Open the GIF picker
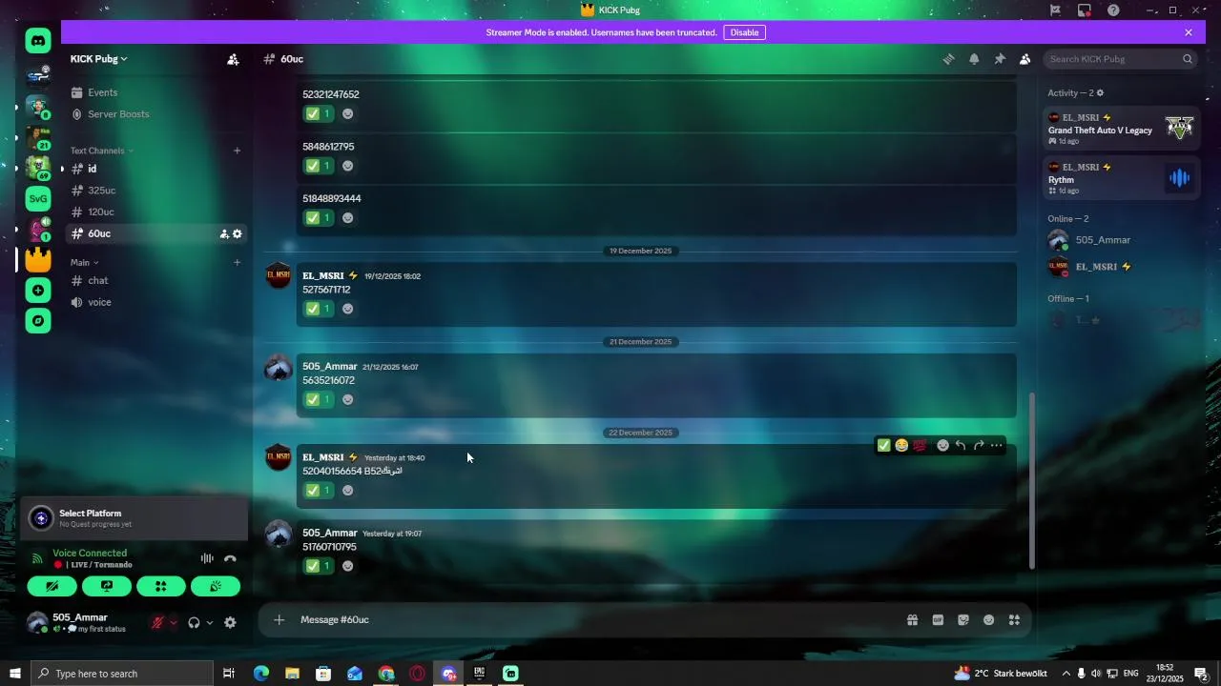This screenshot has height=686, width=1221. pos(938,619)
